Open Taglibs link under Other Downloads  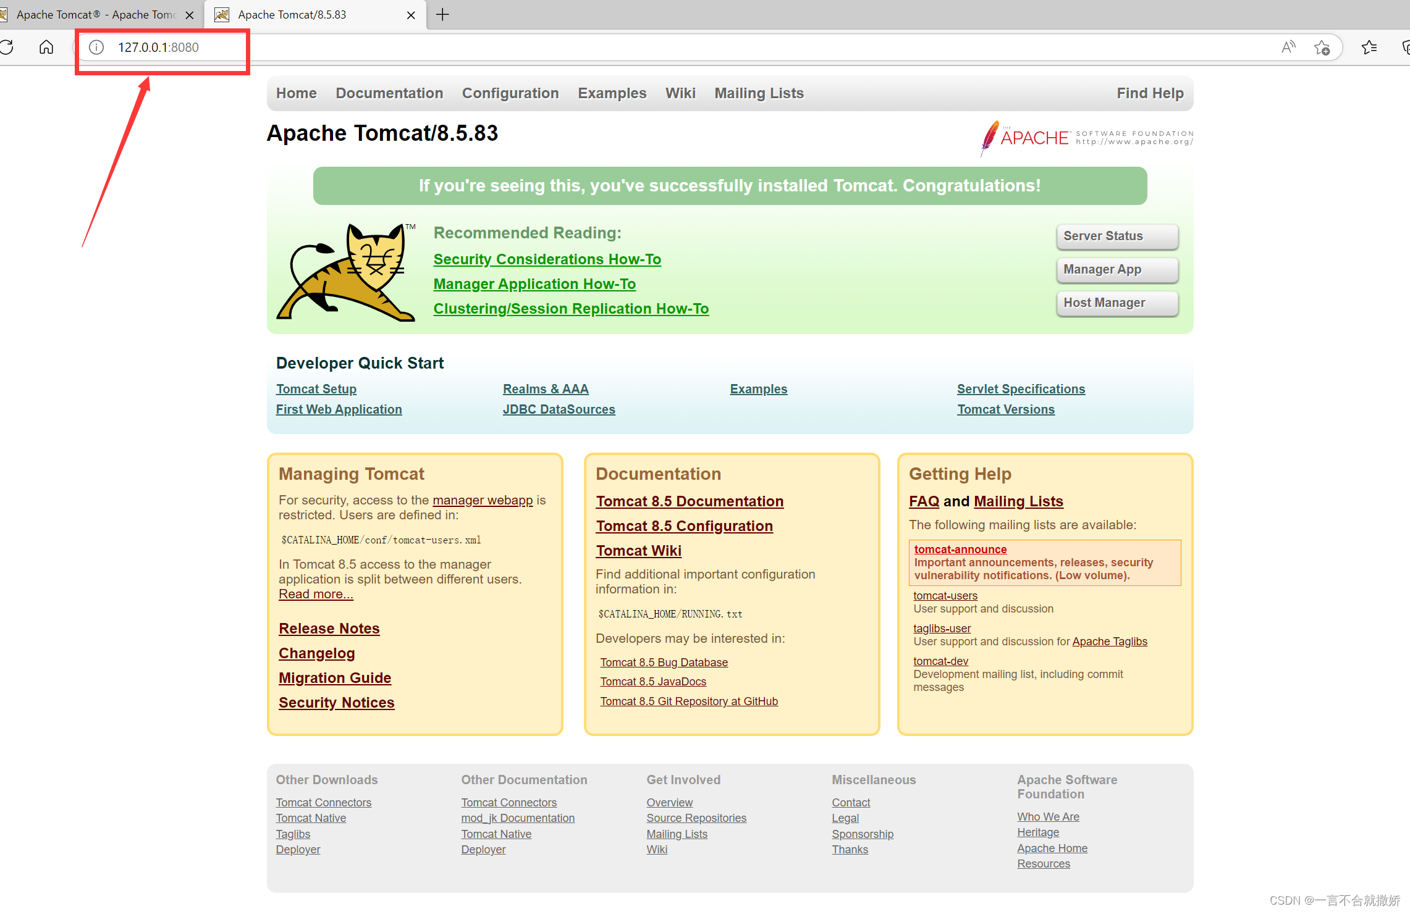[x=293, y=834]
